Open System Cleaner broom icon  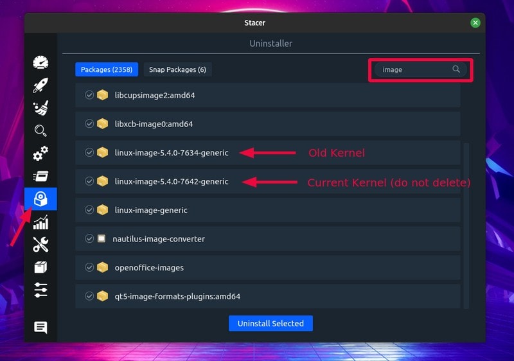point(40,108)
